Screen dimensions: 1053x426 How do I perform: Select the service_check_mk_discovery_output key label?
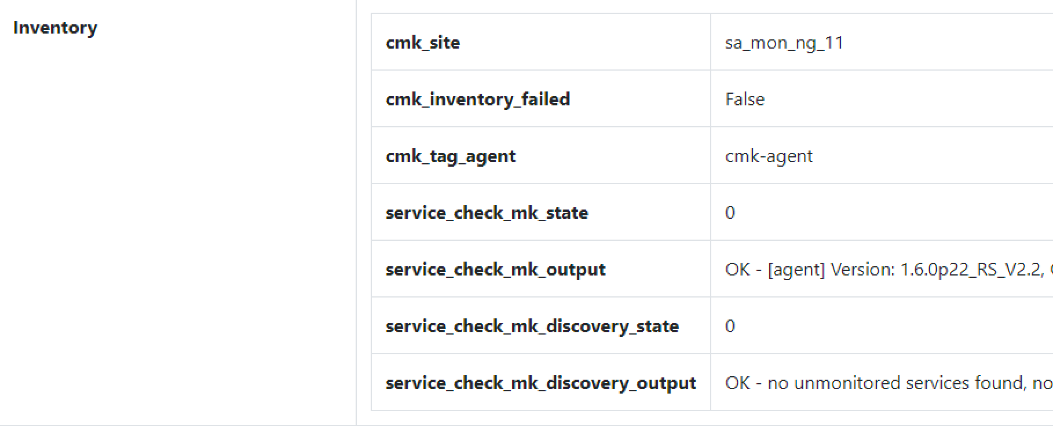(x=541, y=383)
